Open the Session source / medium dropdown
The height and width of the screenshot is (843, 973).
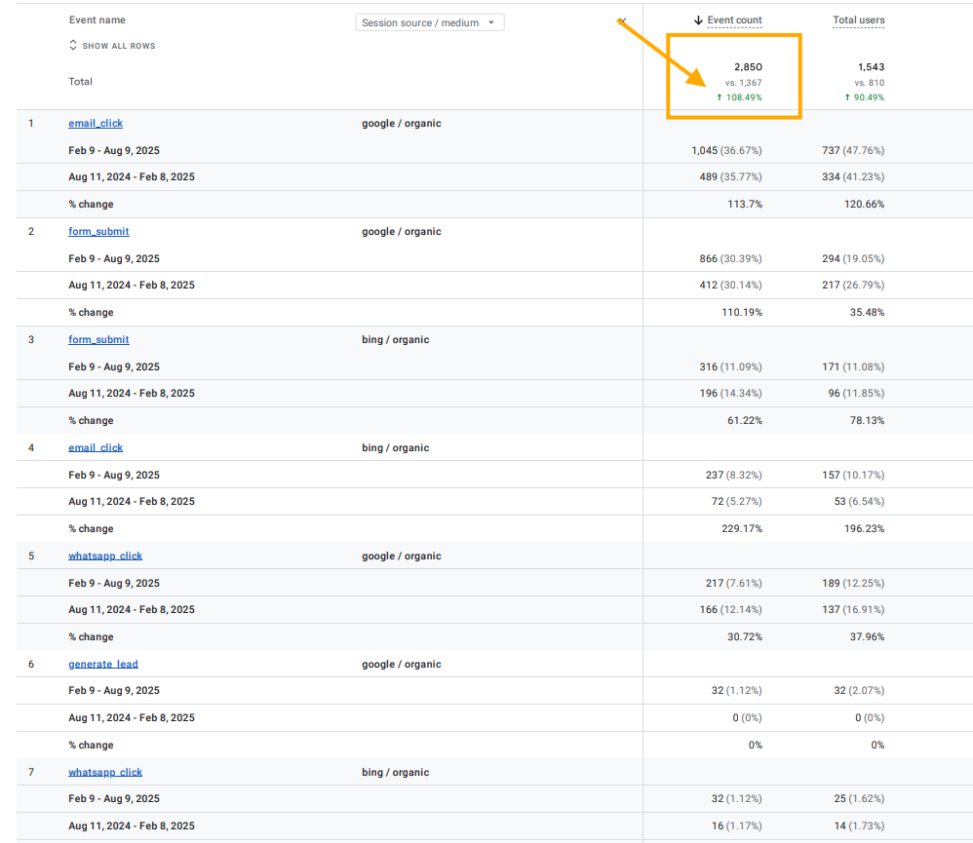click(429, 23)
